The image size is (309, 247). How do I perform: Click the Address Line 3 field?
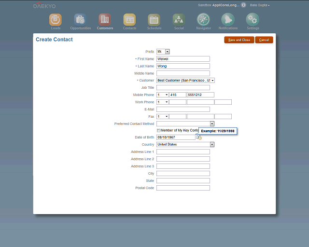click(183, 166)
